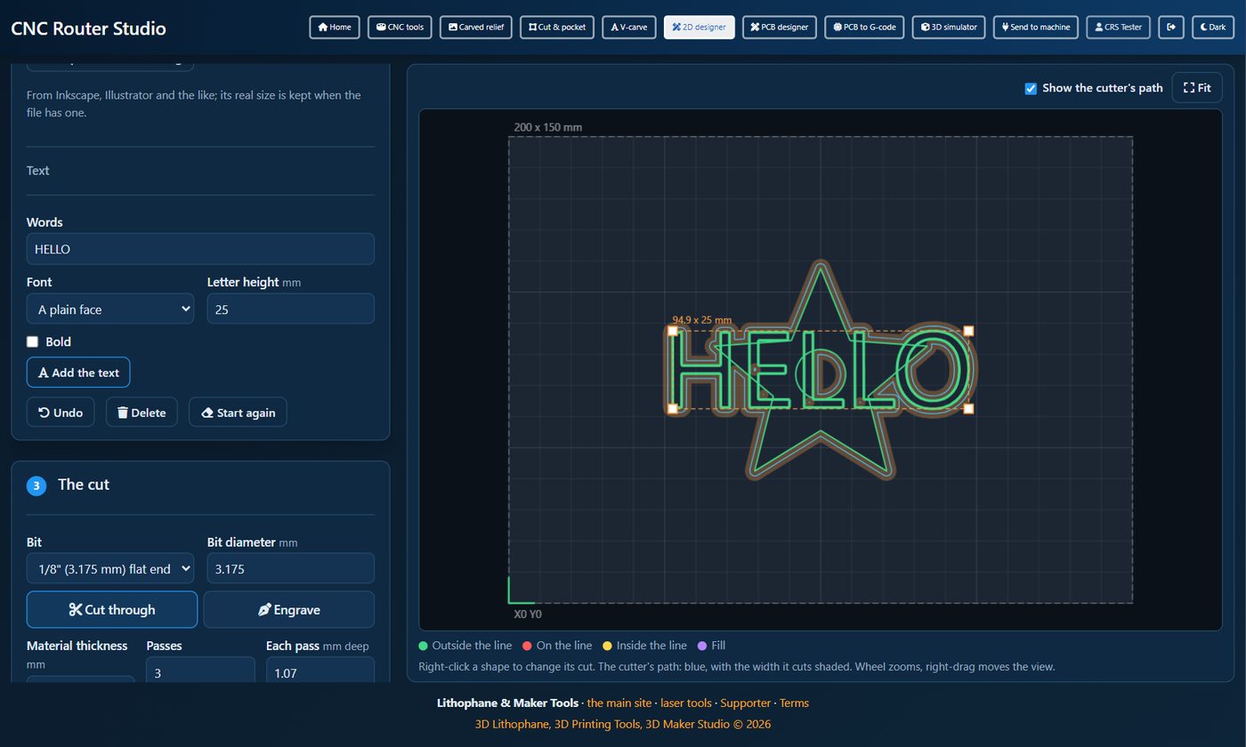
Task: Open the CRS Tester page
Action: [x=1118, y=28]
